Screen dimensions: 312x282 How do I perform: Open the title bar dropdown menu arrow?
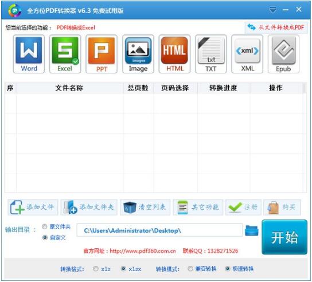272,10
